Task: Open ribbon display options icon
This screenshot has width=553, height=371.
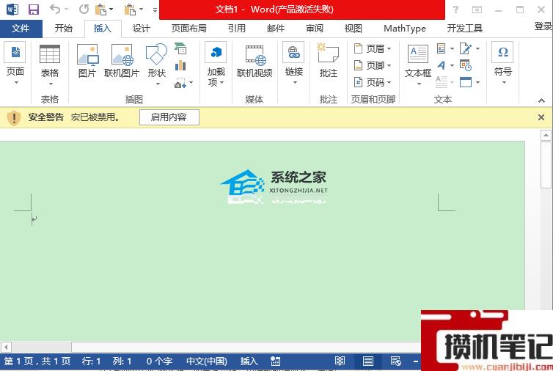Action: click(x=477, y=10)
